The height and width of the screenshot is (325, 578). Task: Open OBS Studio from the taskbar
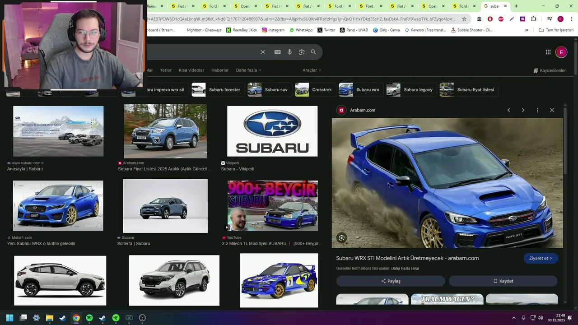point(142,318)
